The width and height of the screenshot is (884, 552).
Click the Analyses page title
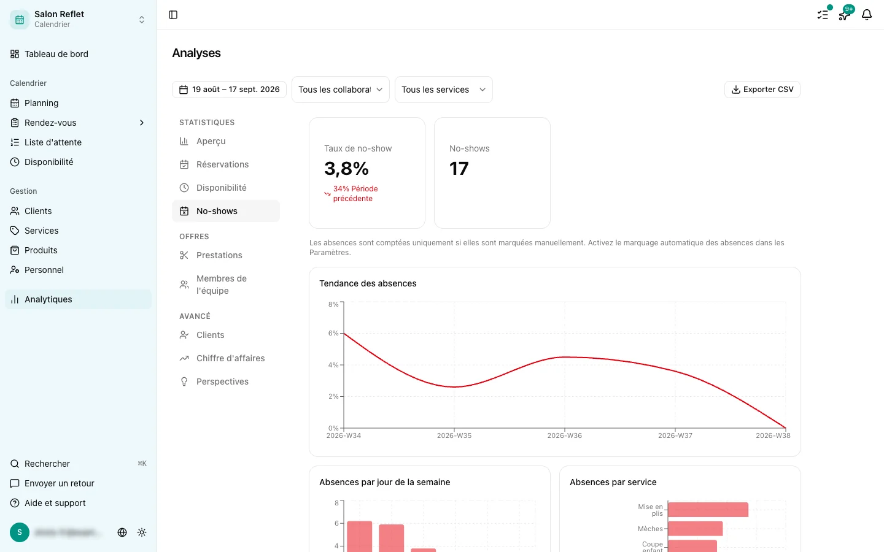click(x=196, y=53)
